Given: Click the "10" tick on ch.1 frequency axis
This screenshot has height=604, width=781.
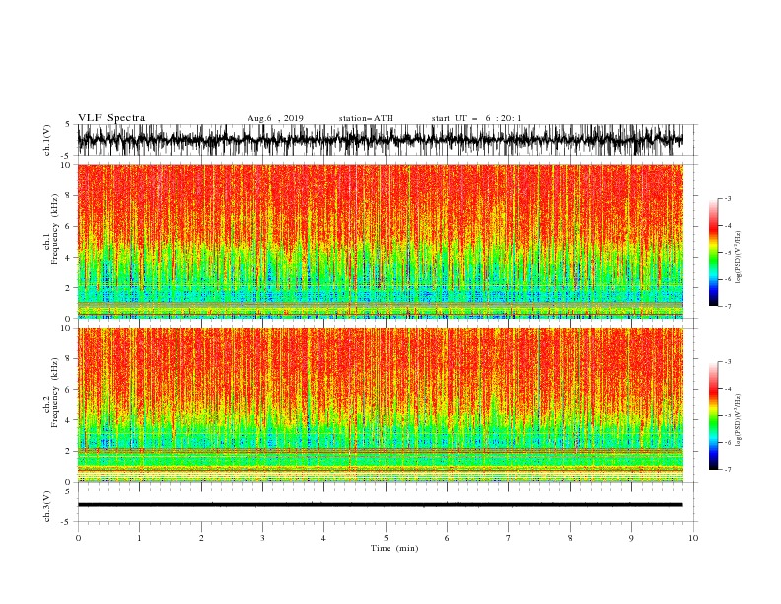Looking at the screenshot, I should coord(66,165).
